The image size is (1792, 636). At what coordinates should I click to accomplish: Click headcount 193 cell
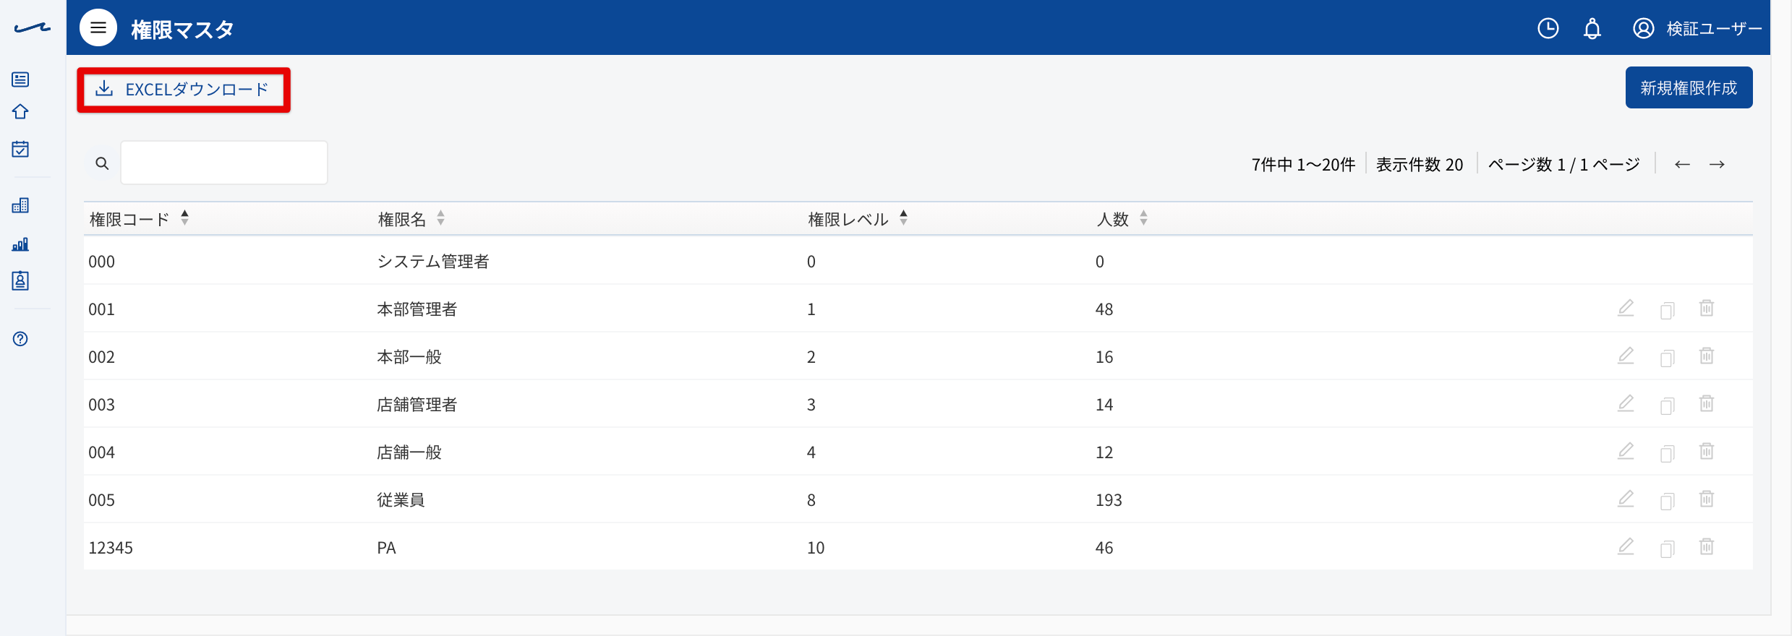[1109, 500]
